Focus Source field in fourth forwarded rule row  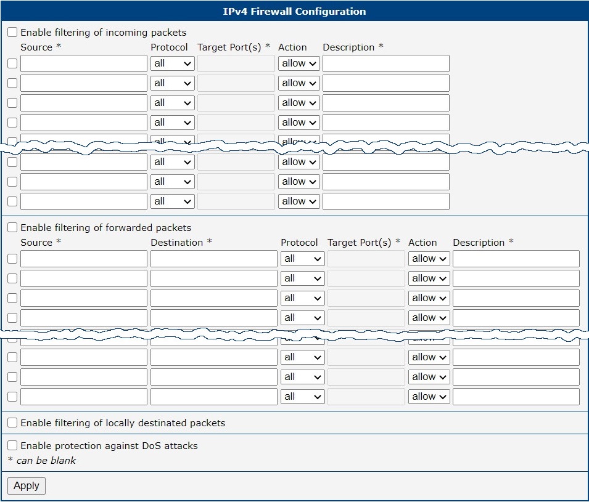tap(84, 318)
